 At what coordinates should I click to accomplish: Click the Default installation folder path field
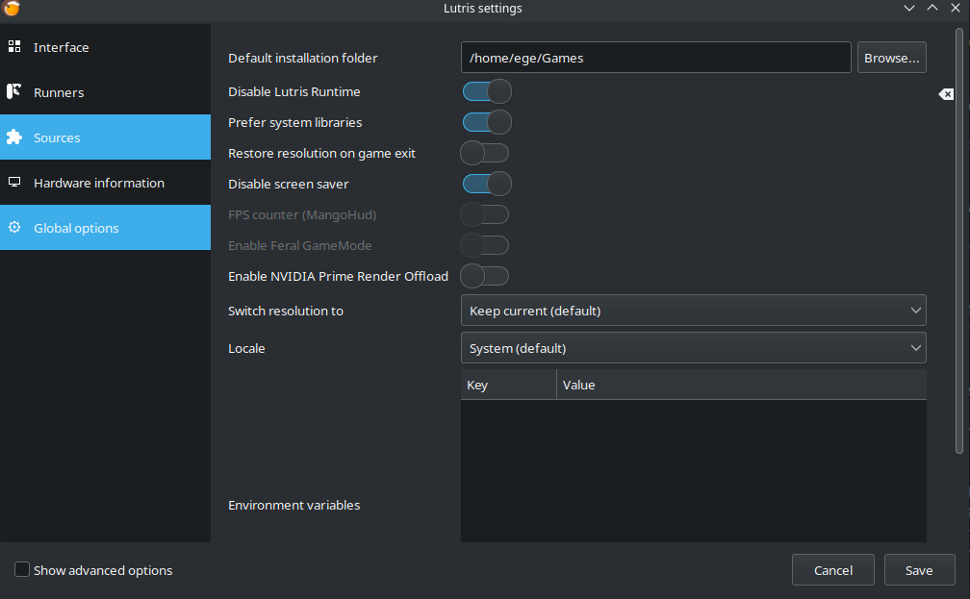655,58
